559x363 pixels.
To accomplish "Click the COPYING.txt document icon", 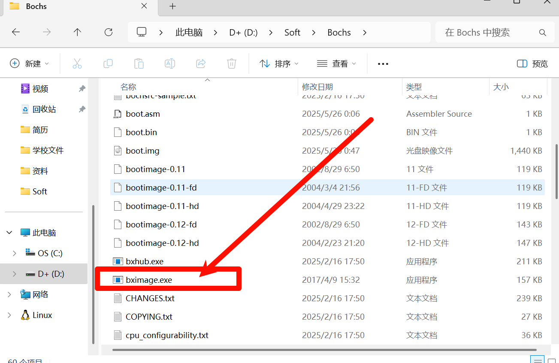I will pos(118,317).
